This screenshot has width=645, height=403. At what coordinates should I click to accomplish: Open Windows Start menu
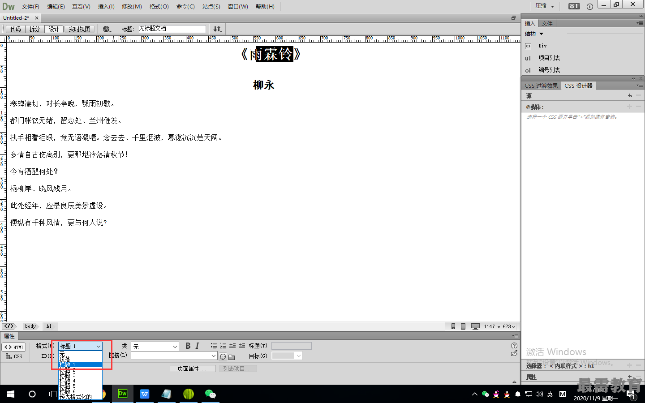tap(11, 394)
